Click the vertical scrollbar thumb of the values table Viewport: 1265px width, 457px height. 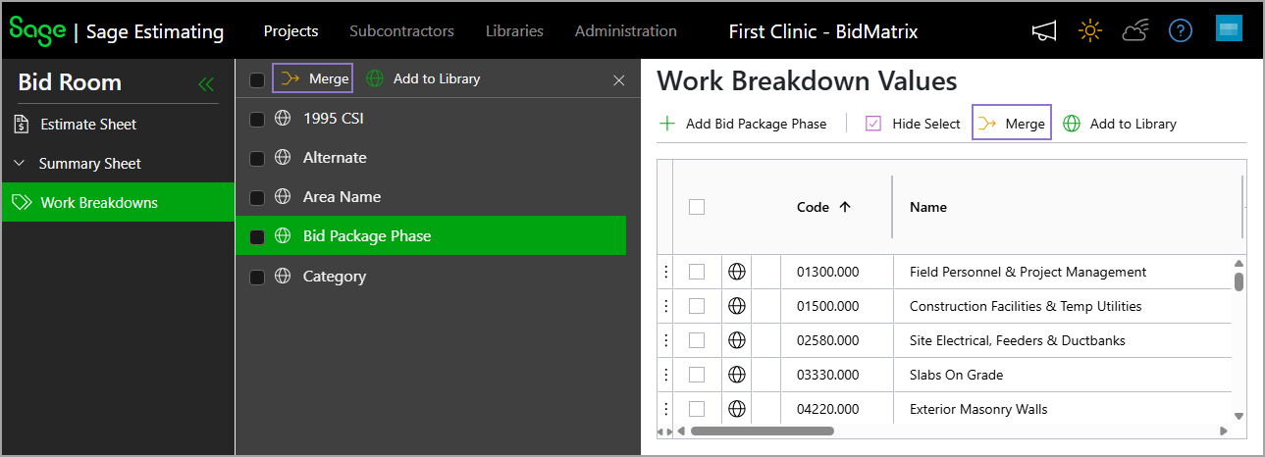point(1239,281)
